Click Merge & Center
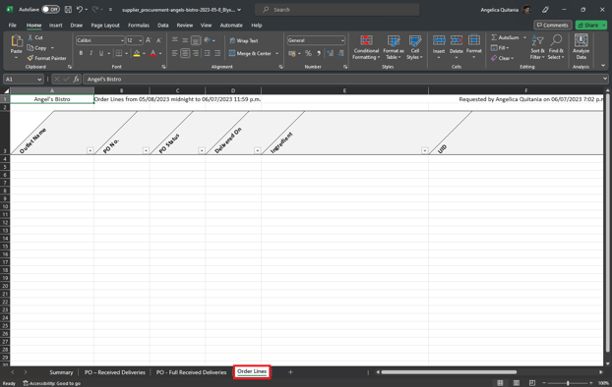The image size is (612, 387). (250, 53)
